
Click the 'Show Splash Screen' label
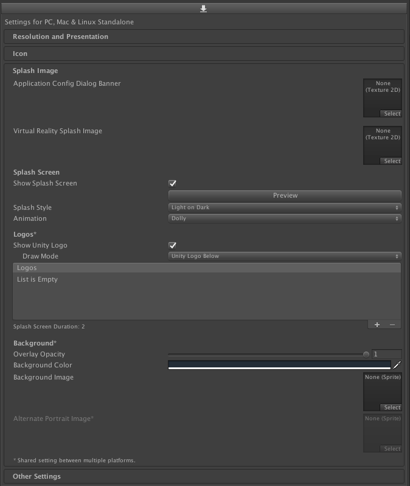click(45, 183)
